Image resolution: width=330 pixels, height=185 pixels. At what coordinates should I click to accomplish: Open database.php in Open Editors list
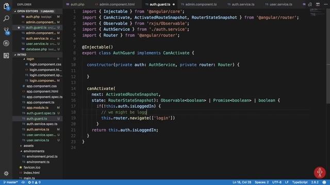point(38,49)
